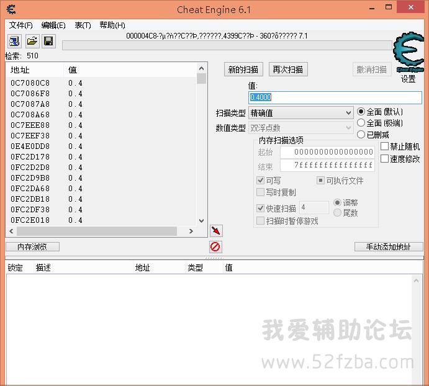Click the 再次扫描 button
This screenshot has width=429, height=386.
pos(288,70)
